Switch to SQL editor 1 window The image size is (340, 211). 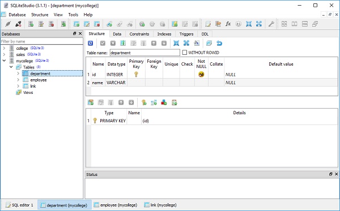point(19,205)
